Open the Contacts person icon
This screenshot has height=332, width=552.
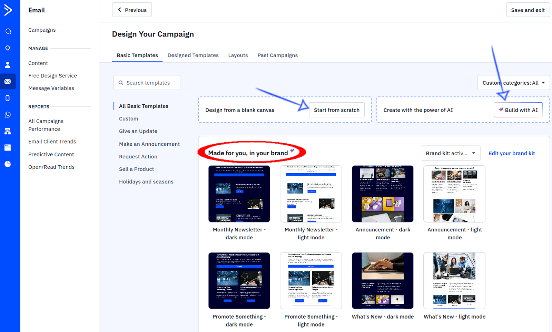[x=8, y=65]
